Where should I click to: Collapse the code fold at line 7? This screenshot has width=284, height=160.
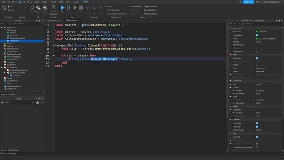coord(54,45)
